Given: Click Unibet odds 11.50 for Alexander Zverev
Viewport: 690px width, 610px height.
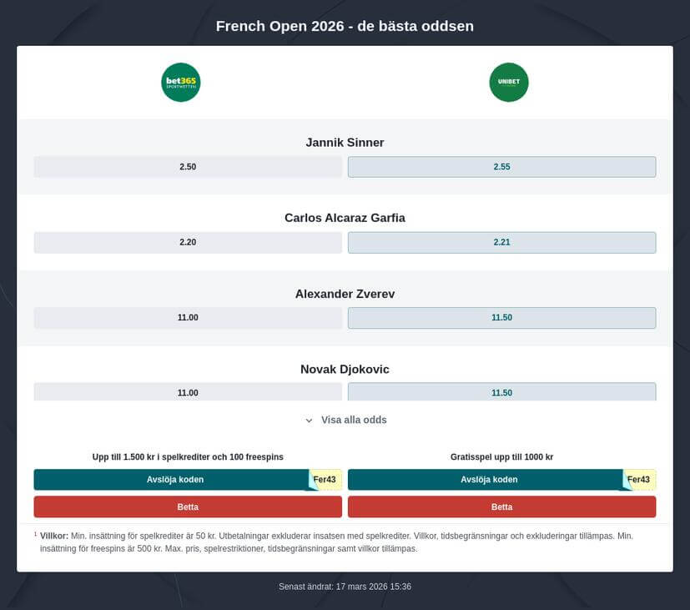Looking at the screenshot, I should point(501,317).
